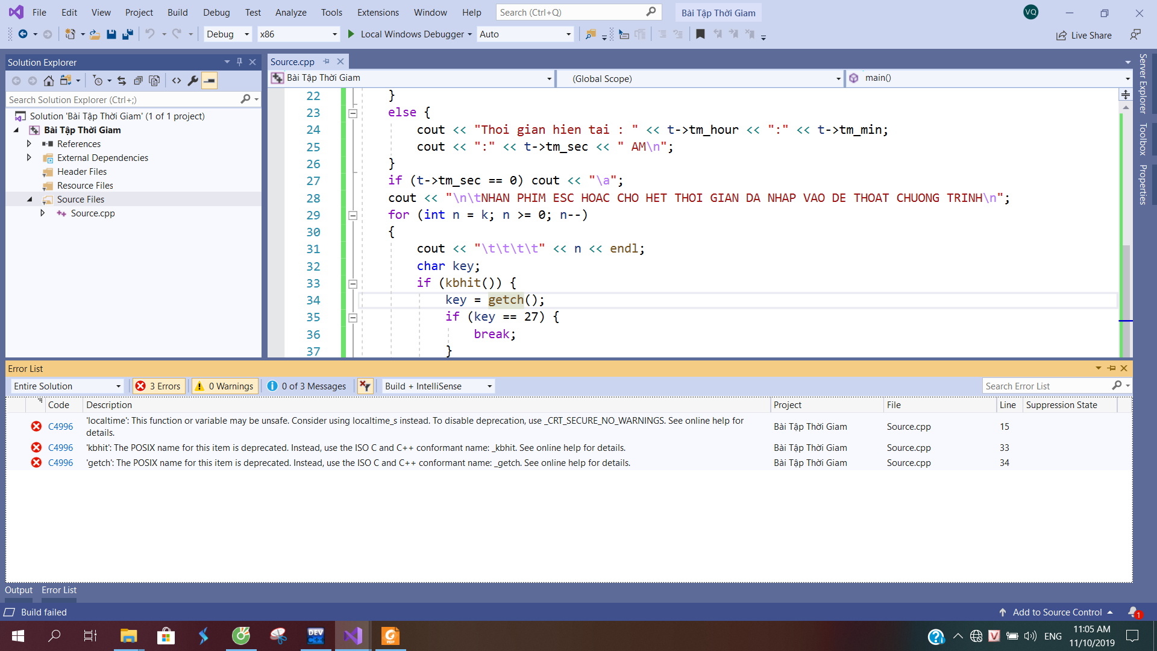Open Solution Explorer Properties wrench icon
1157x651 pixels.
[x=193, y=80]
